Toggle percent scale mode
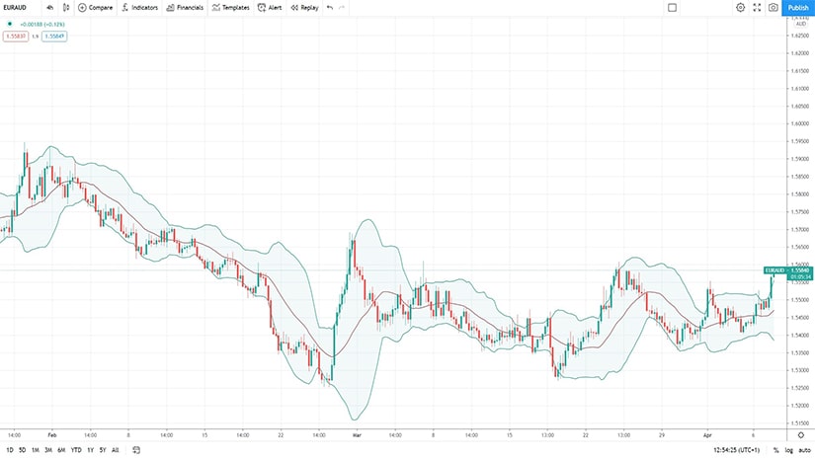This screenshot has height=458, width=815. [775, 450]
